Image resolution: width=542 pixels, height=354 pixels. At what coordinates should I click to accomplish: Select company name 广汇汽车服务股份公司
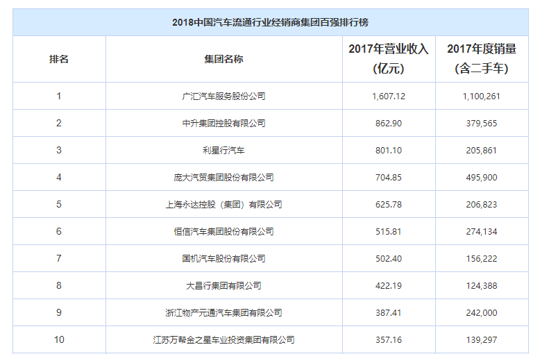223,96
